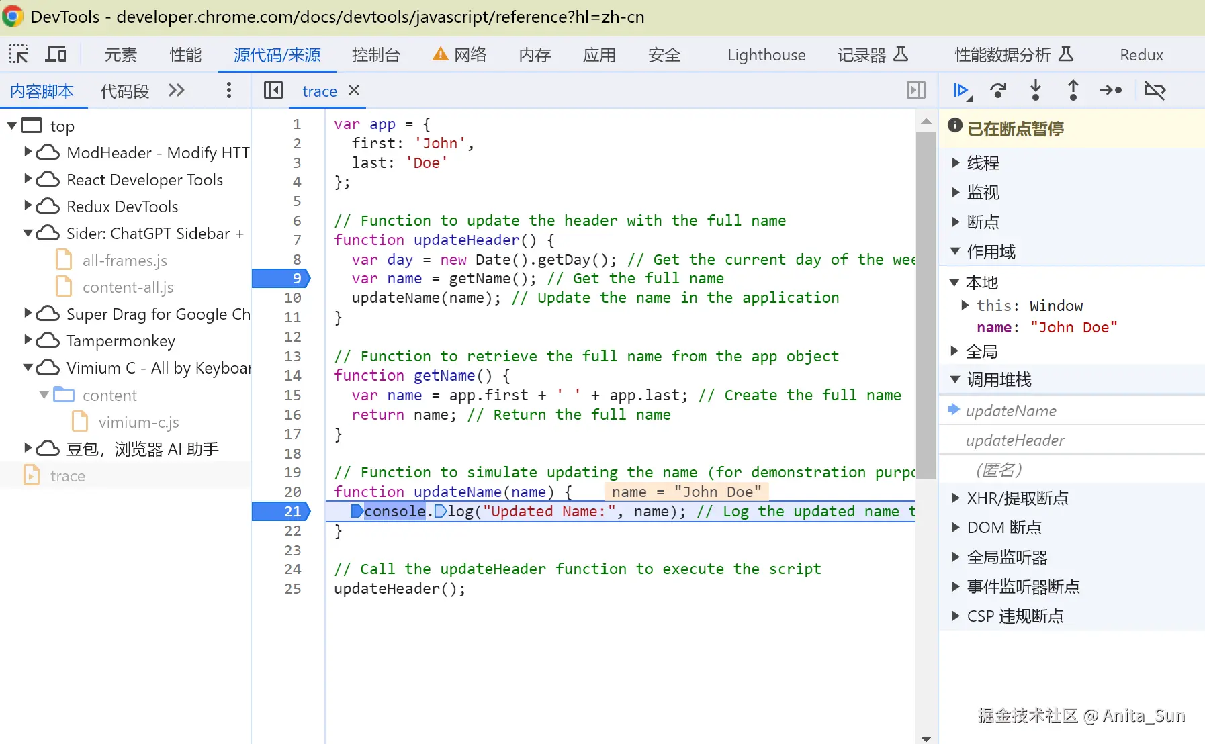Toggle breakpoint on line 21
Image resolution: width=1205 pixels, height=744 pixels.
click(281, 512)
